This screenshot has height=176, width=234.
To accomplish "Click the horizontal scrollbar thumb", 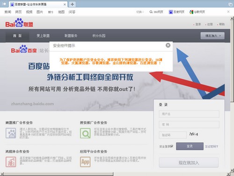I will [x=58, y=174].
